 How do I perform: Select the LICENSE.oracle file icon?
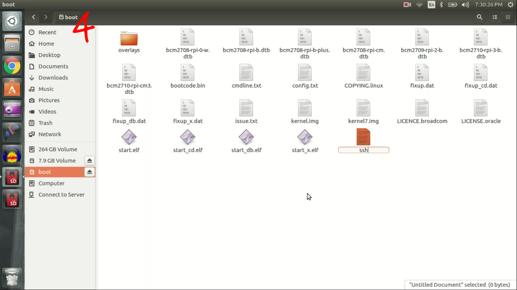pyautogui.click(x=481, y=108)
